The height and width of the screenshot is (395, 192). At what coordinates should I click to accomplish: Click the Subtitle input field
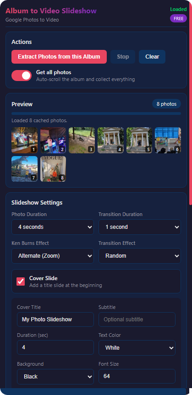[137, 319]
